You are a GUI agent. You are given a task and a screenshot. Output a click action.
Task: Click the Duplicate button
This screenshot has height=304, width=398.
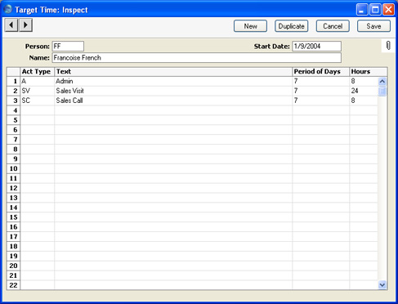(x=291, y=26)
